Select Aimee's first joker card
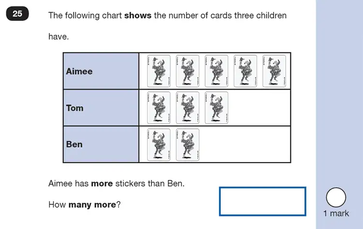 tap(159, 71)
